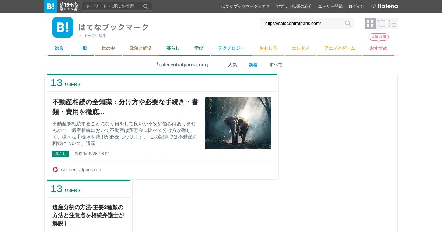Select the 総合 category tab
Screen dimensions: 442x232
[59, 48]
